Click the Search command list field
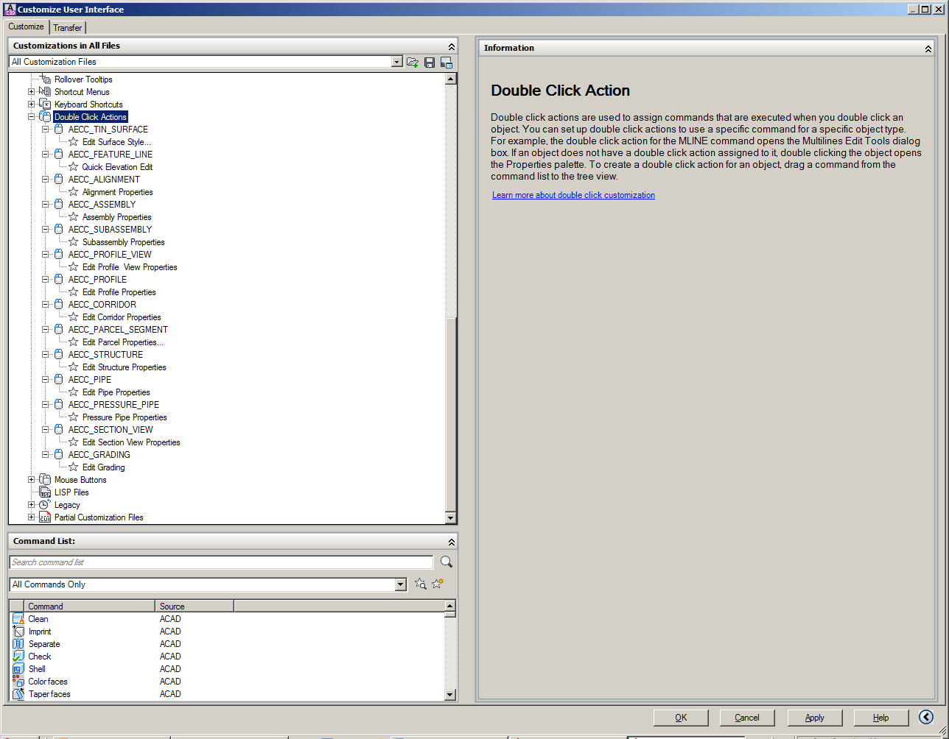The width and height of the screenshot is (949, 739). click(x=223, y=562)
